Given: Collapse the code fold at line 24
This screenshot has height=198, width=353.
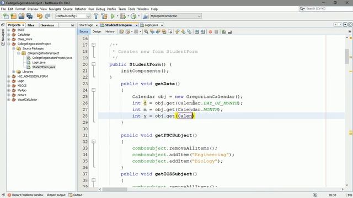Looking at the screenshot, I should [x=93, y=90].
